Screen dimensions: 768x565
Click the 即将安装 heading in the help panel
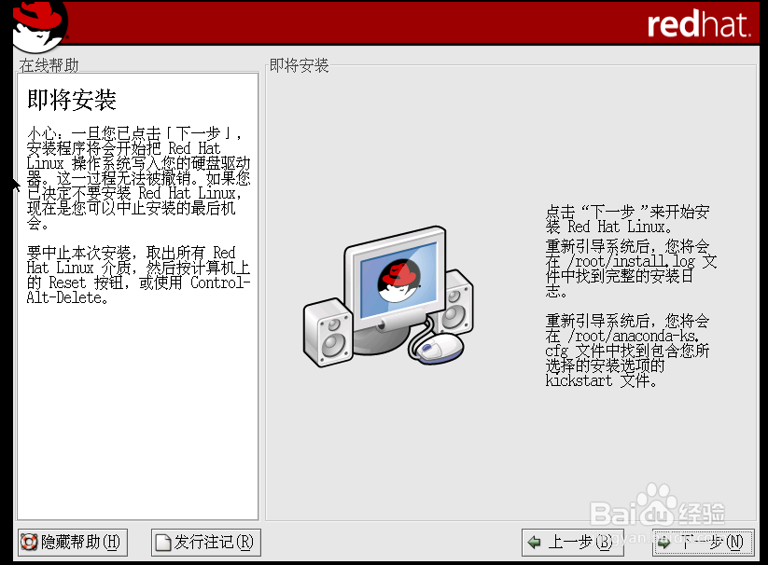(72, 100)
